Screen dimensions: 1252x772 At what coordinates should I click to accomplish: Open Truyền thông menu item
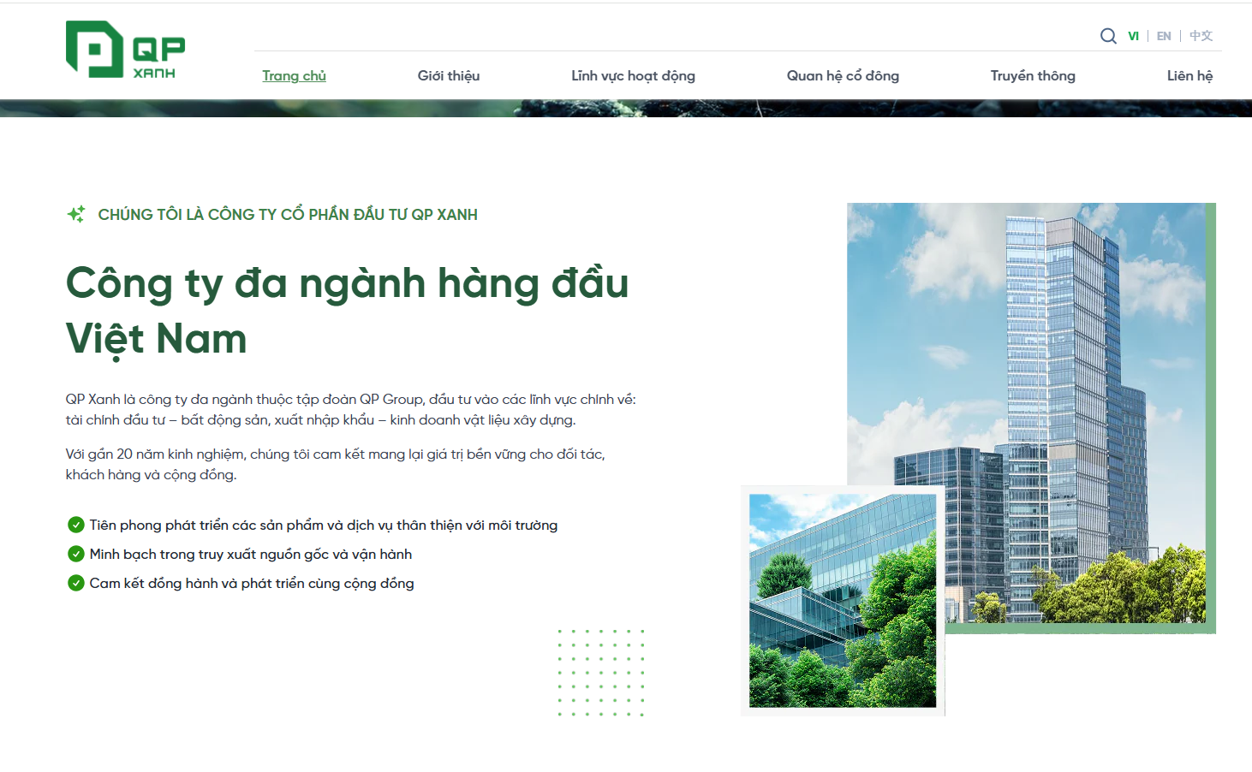pyautogui.click(x=1033, y=75)
